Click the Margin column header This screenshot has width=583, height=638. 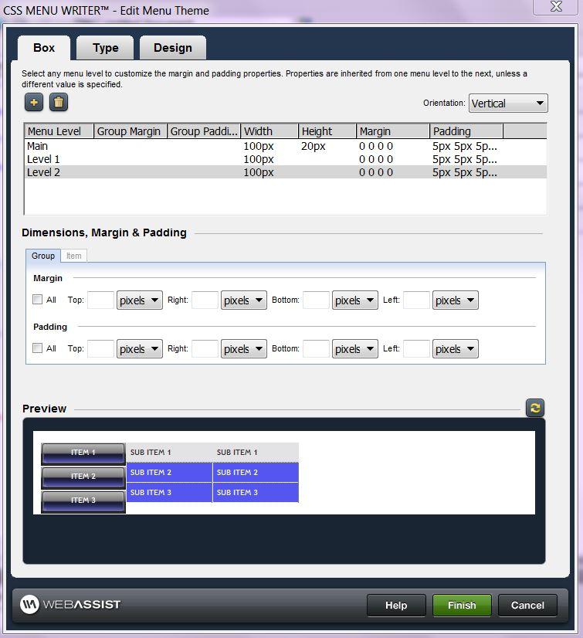pos(393,131)
